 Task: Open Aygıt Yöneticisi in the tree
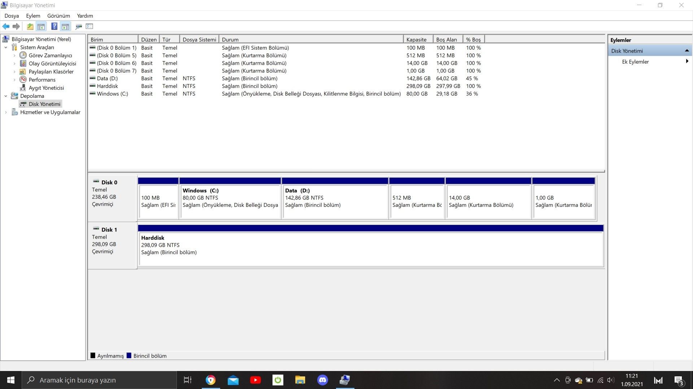[46, 88]
